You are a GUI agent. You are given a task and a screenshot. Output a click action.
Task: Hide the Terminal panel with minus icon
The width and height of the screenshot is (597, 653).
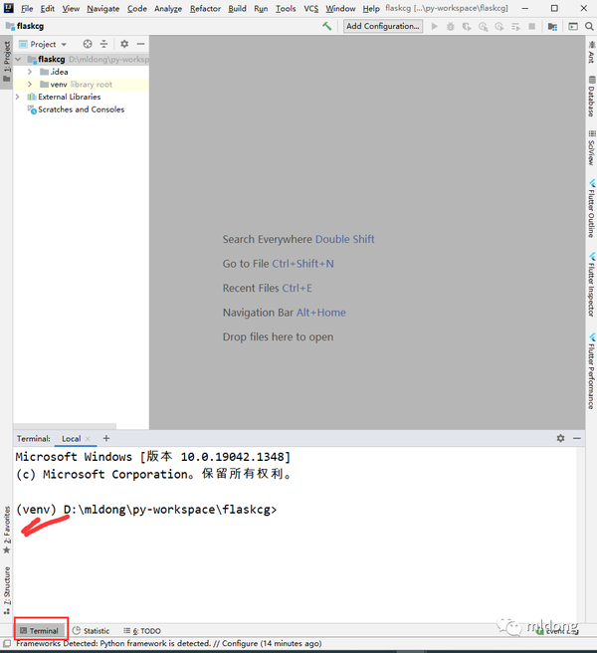577,438
